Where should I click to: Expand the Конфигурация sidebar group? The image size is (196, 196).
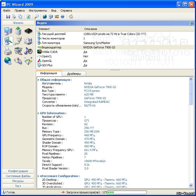point(18,171)
